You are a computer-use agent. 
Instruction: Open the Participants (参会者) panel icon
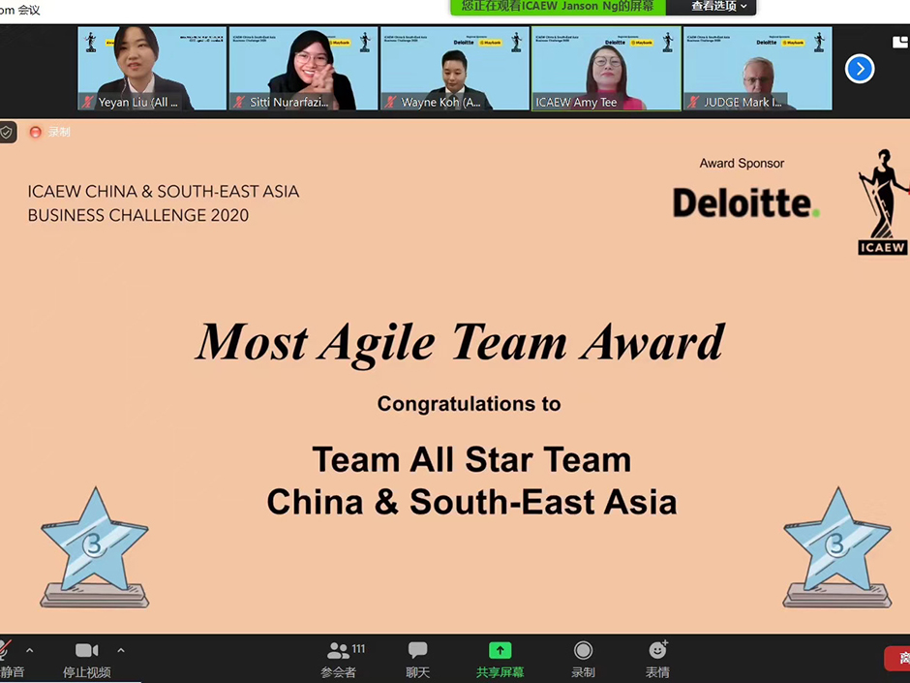pos(339,650)
